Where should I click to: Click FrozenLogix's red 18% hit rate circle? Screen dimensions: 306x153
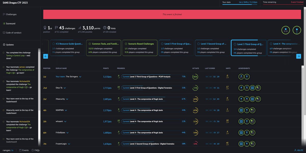click(195, 144)
